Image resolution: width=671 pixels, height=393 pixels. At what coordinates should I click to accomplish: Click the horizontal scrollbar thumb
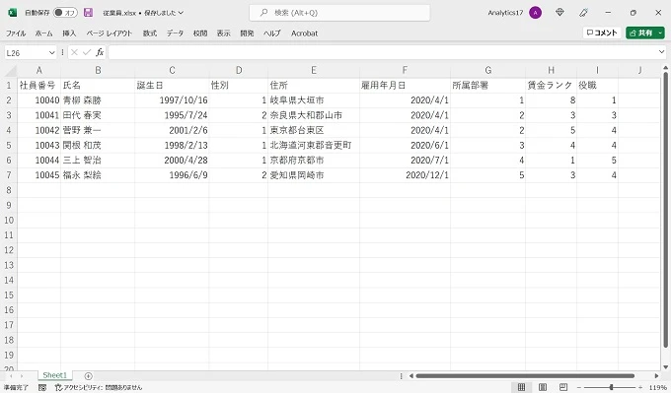coord(525,376)
